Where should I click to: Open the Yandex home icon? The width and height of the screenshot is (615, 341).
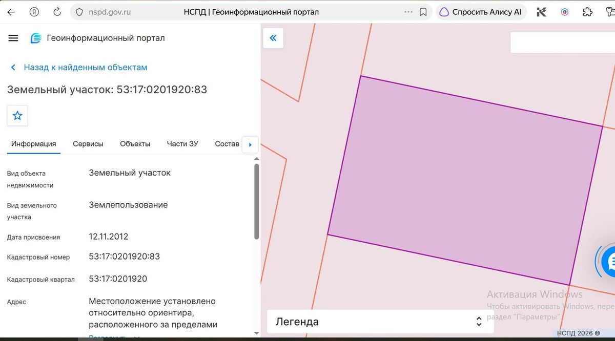click(34, 12)
